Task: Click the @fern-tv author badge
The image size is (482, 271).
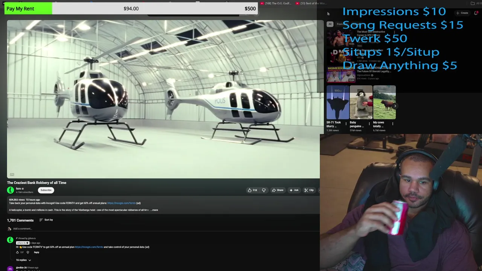Action: (x=23, y=243)
